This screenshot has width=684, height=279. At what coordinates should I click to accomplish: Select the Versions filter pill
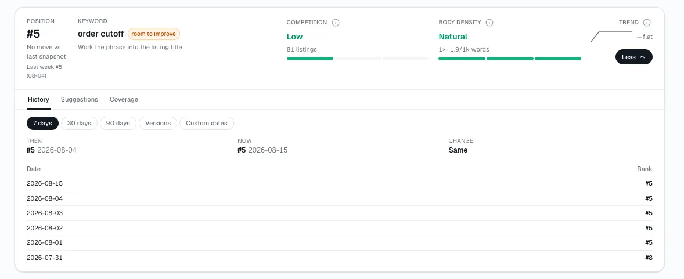(158, 123)
